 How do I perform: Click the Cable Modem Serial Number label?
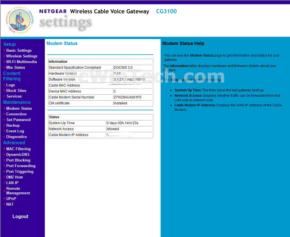click(72, 97)
